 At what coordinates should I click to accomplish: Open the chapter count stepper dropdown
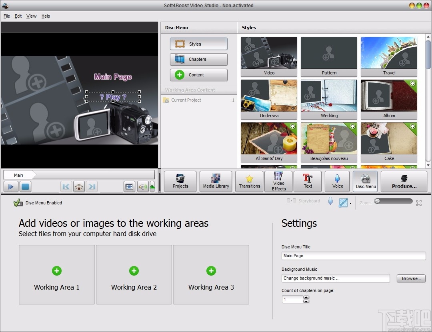306,299
